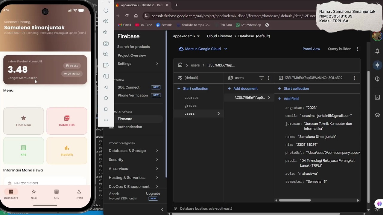383x215 pixels.
Task: Expand the appakademik project dropdown
Action: pos(186,36)
